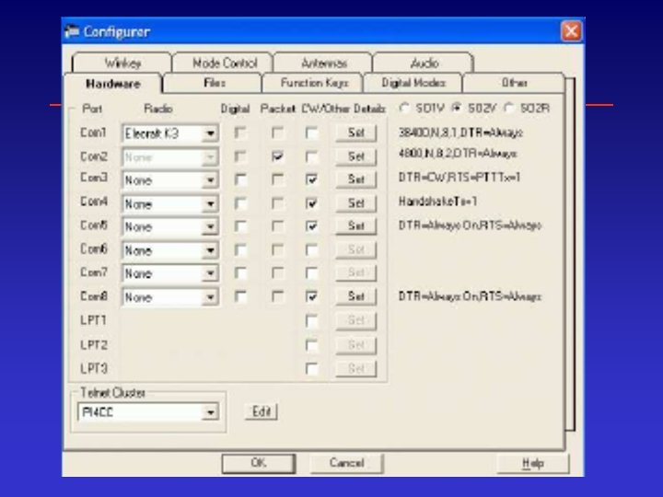Open Help for the Configurer
Image resolution: width=663 pixels, height=497 pixels.
(x=533, y=463)
